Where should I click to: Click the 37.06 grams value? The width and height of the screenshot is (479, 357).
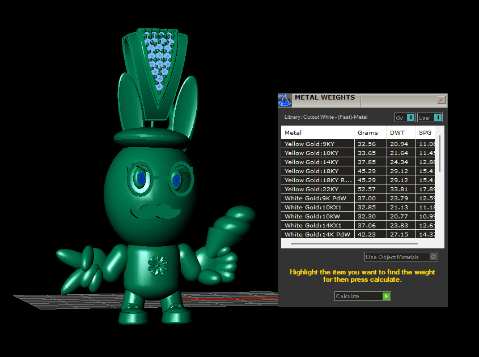[x=367, y=225]
